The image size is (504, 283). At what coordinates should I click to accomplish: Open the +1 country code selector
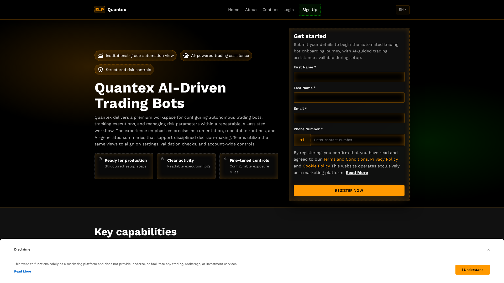click(302, 140)
